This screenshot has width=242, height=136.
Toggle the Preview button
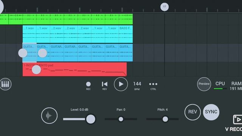204,84
